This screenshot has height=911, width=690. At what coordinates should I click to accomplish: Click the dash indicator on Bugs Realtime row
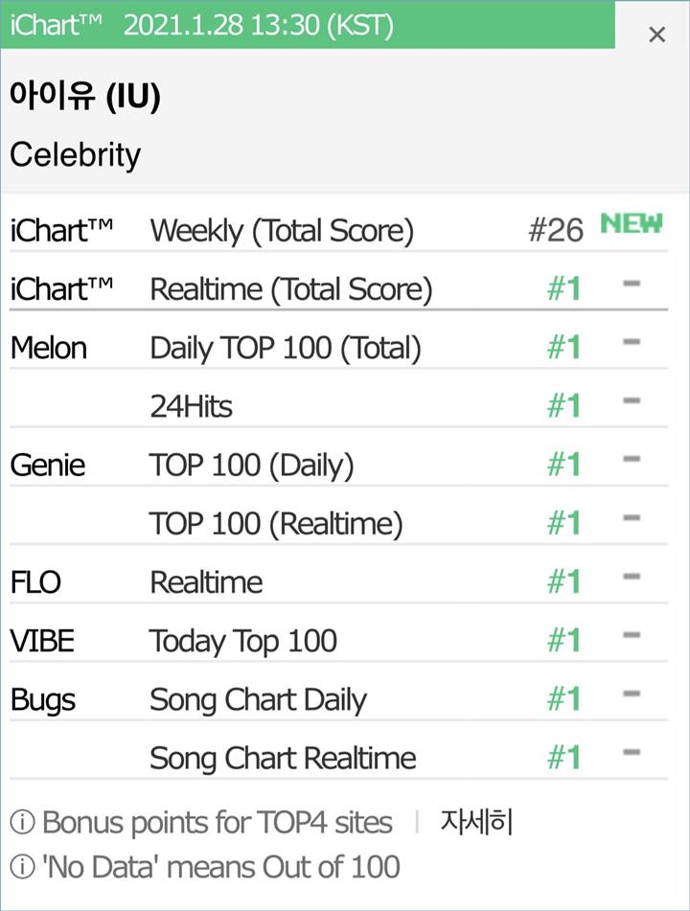click(630, 751)
